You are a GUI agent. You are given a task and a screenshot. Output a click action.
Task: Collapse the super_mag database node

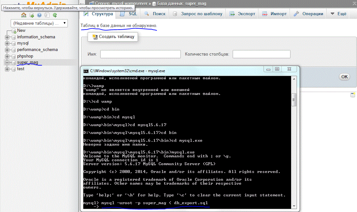(7, 62)
